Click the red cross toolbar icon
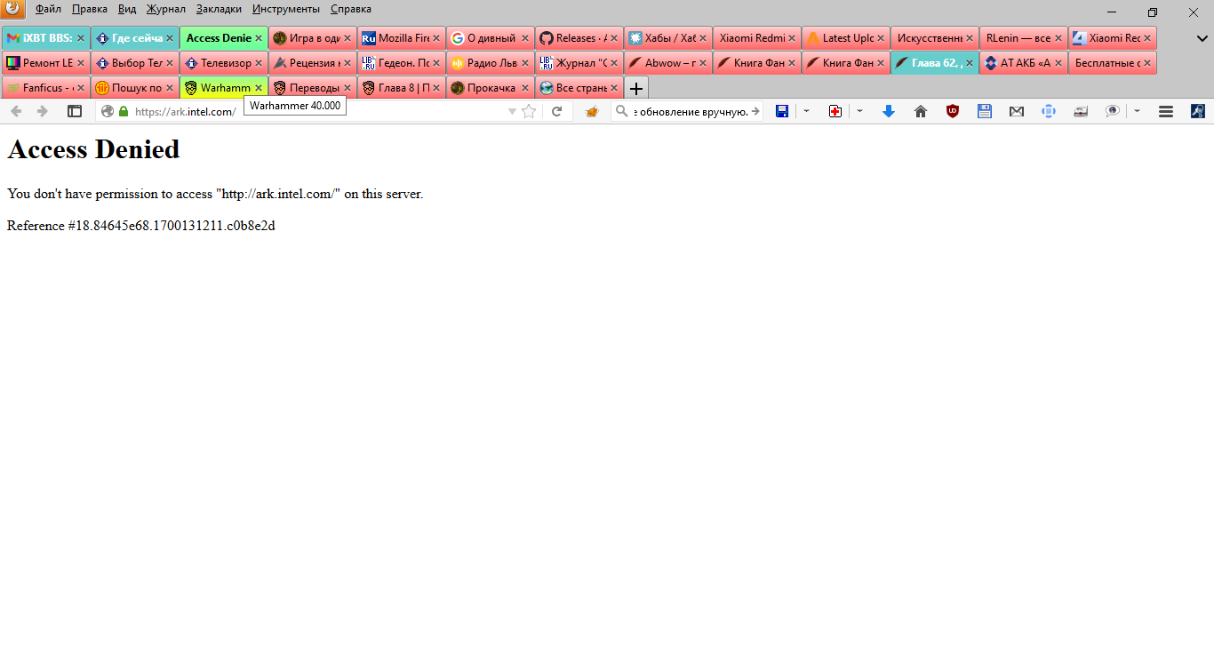This screenshot has height=647, width=1214. 835,111
